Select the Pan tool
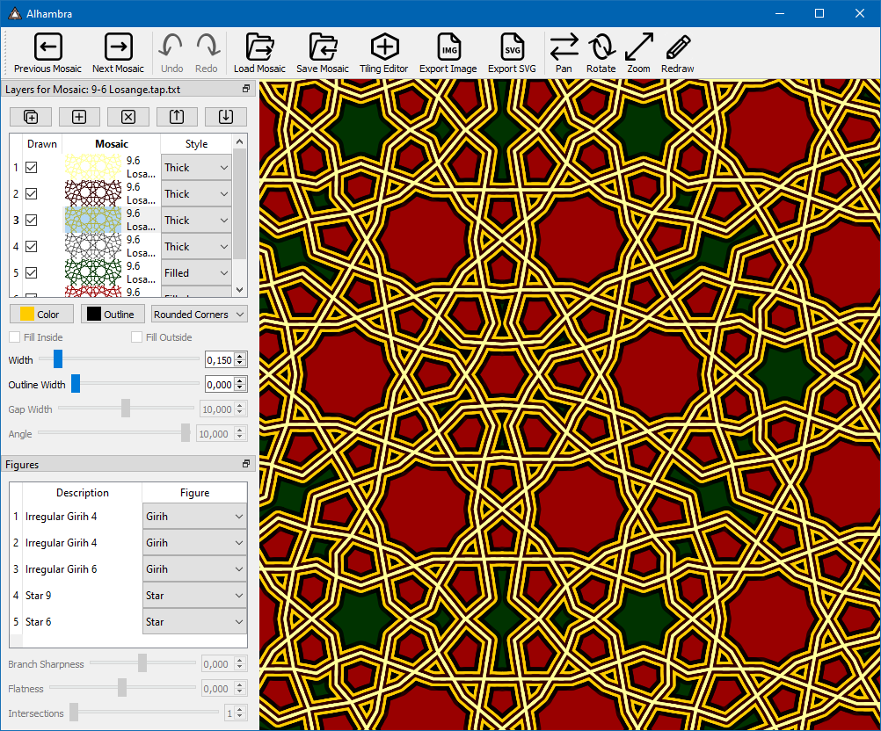The height and width of the screenshot is (731, 881). [564, 53]
